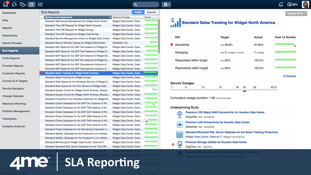Open Current SLA Targets in sidebar
This screenshot has width=311, height=175.
coord(20,81)
